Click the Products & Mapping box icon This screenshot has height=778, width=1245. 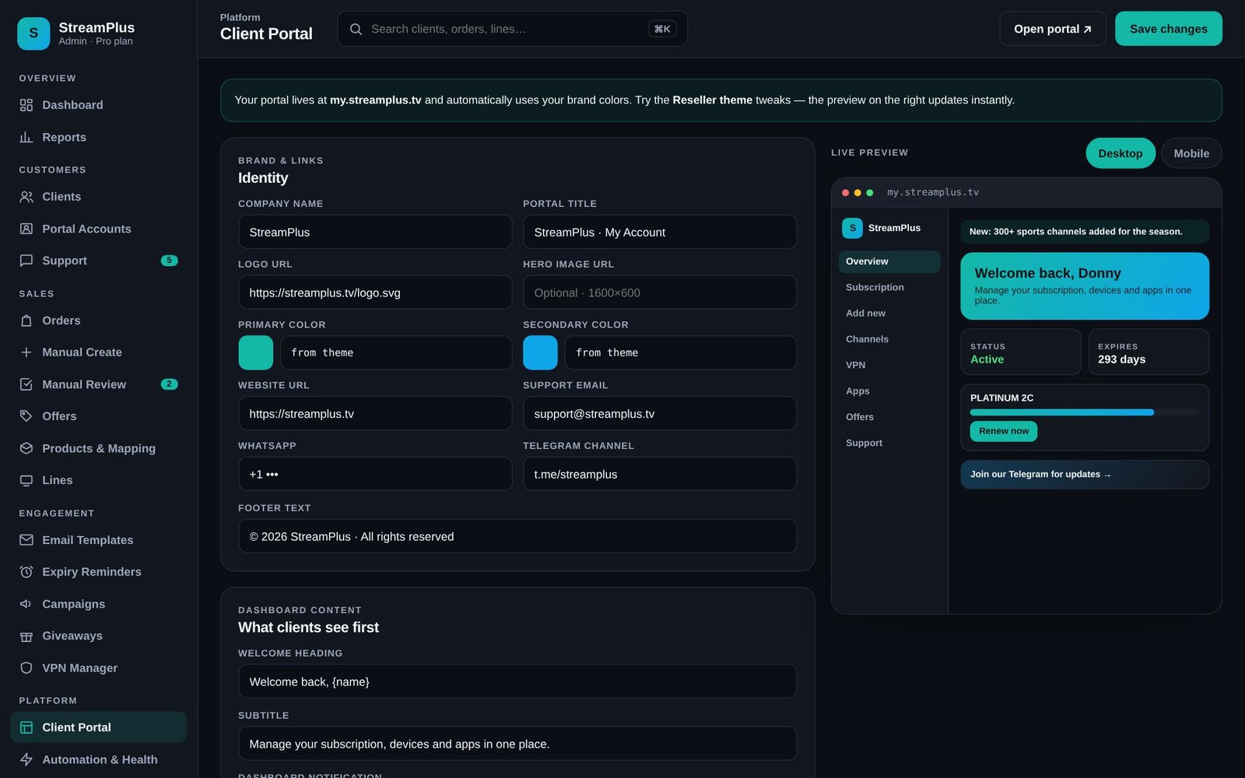pyautogui.click(x=26, y=448)
